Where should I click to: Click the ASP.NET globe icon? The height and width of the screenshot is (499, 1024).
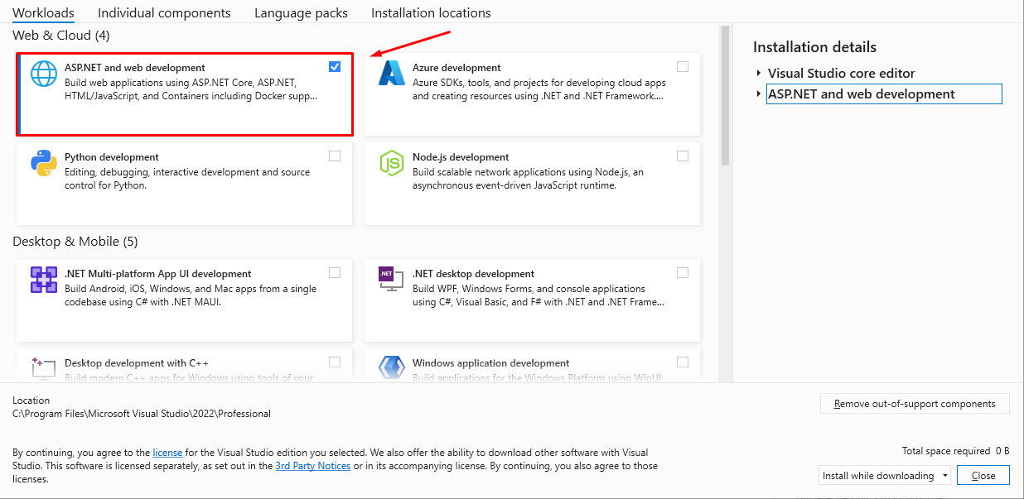click(x=43, y=74)
